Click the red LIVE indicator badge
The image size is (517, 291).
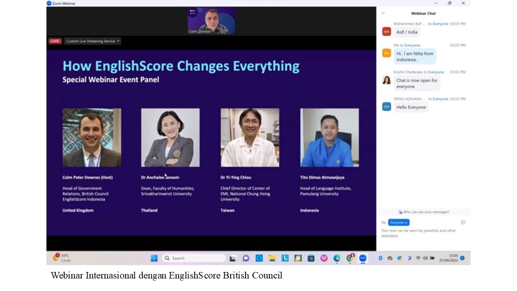click(55, 41)
